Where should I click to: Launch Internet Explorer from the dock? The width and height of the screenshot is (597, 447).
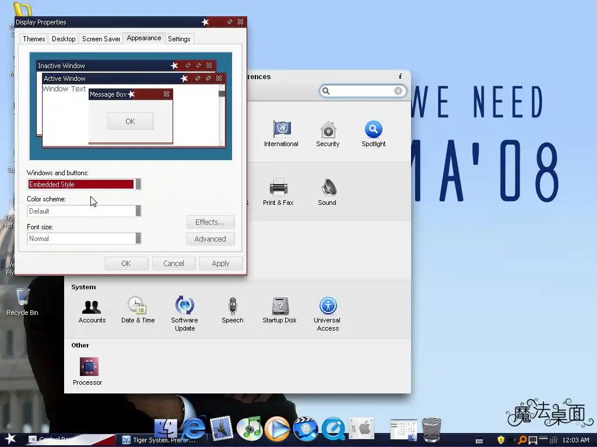pos(194,428)
